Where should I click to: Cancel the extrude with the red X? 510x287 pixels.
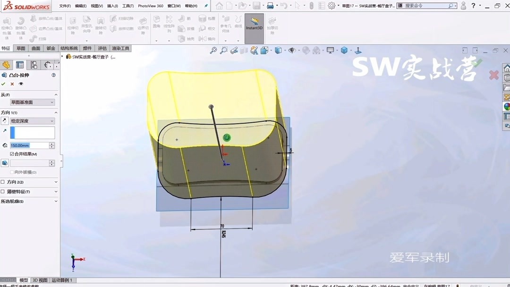coord(11,83)
